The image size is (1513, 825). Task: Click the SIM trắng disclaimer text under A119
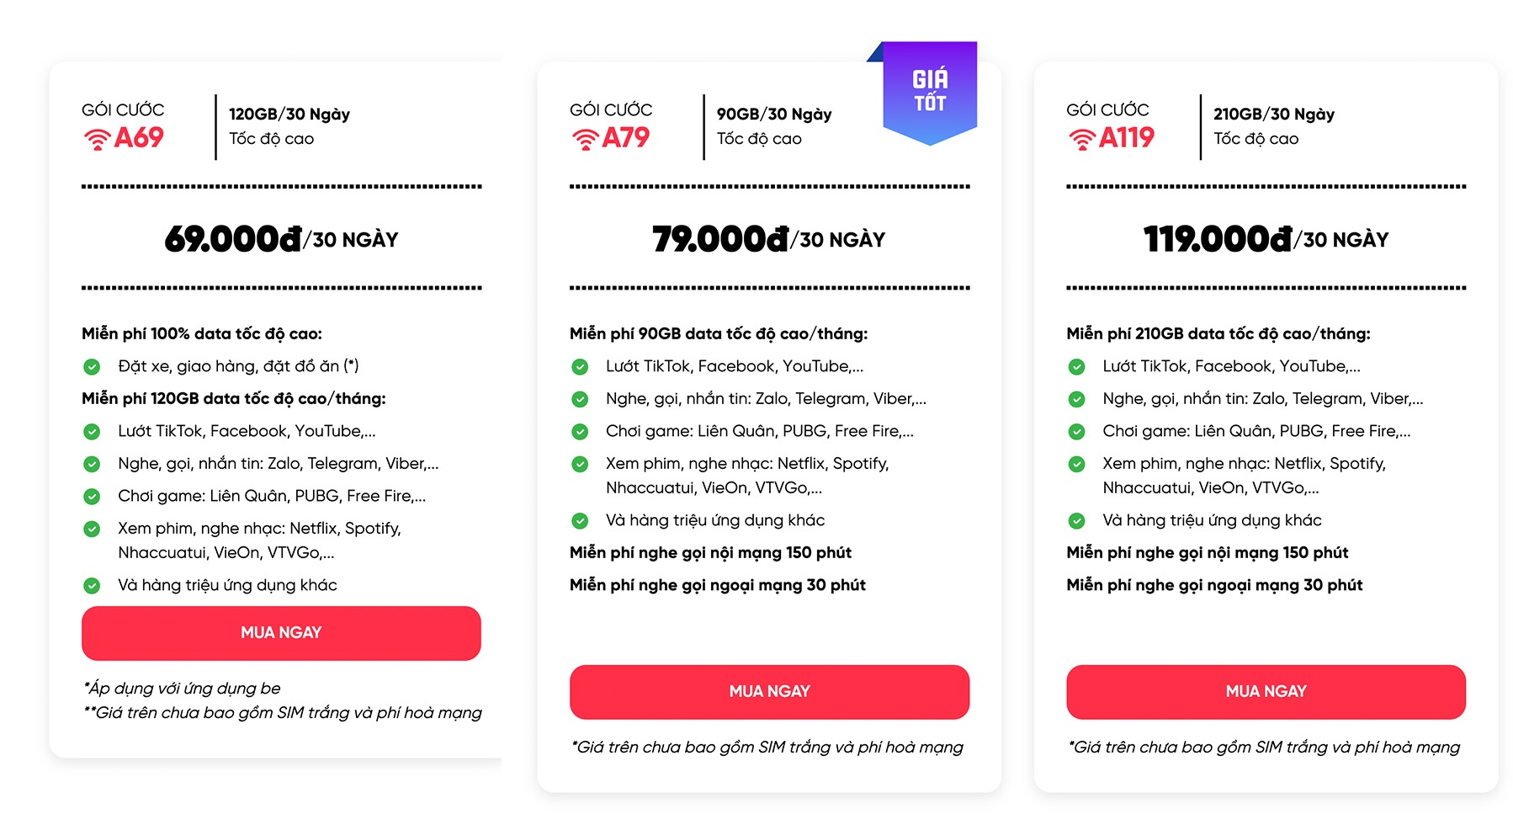1265,747
